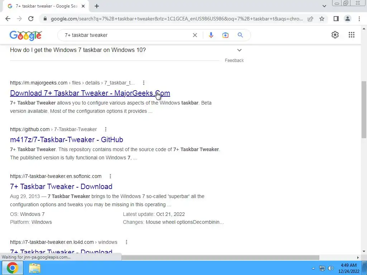Open the Chrome profile avatar
This screenshot has width=367, height=275.
[348, 19]
